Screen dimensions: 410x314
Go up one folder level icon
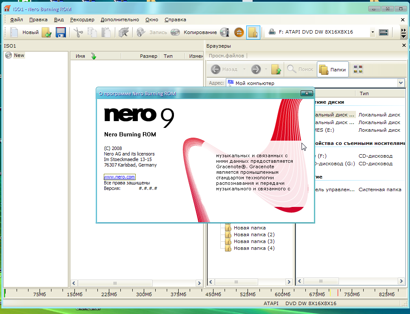(276, 69)
